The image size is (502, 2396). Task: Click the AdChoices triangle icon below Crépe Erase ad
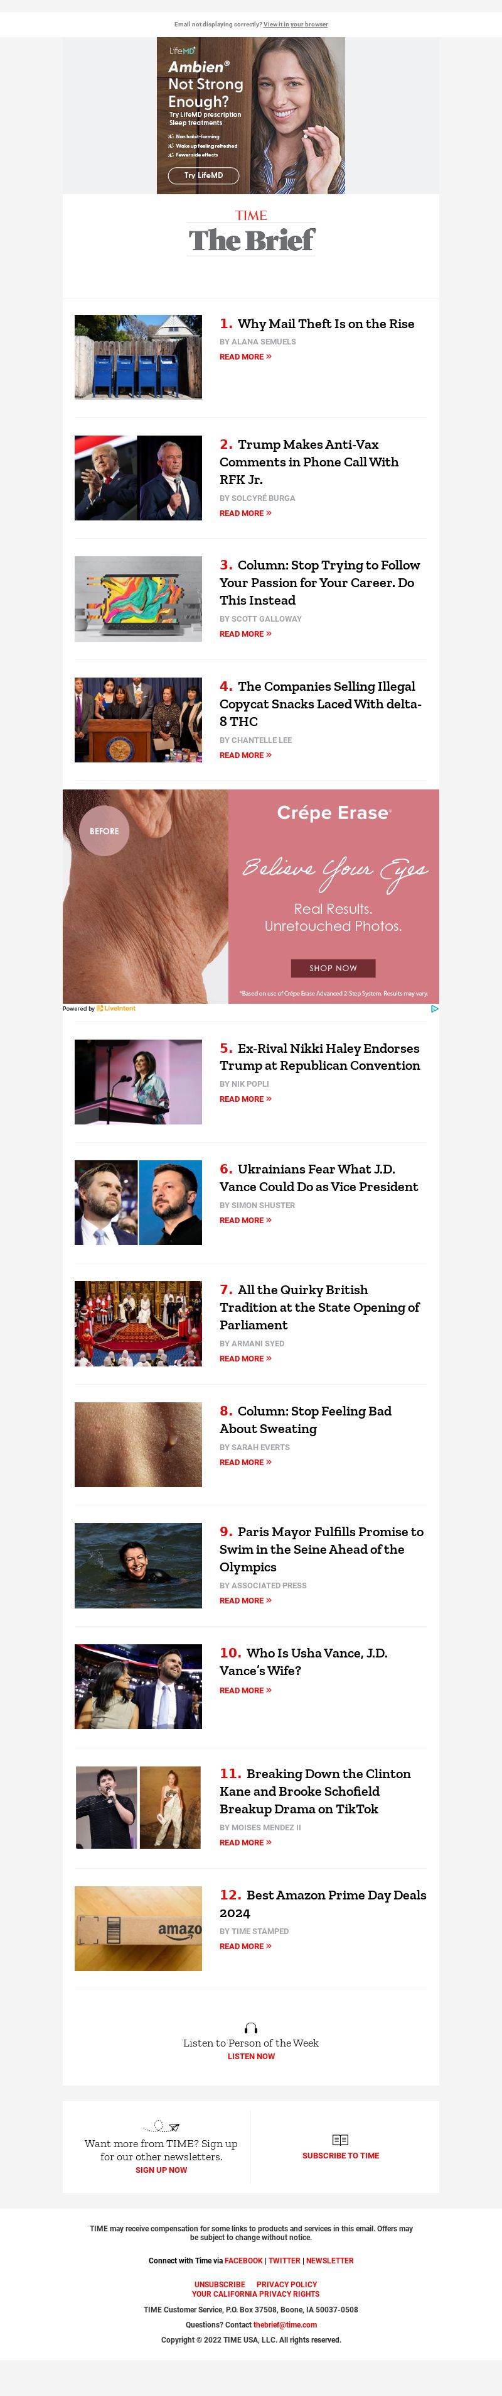point(434,1008)
